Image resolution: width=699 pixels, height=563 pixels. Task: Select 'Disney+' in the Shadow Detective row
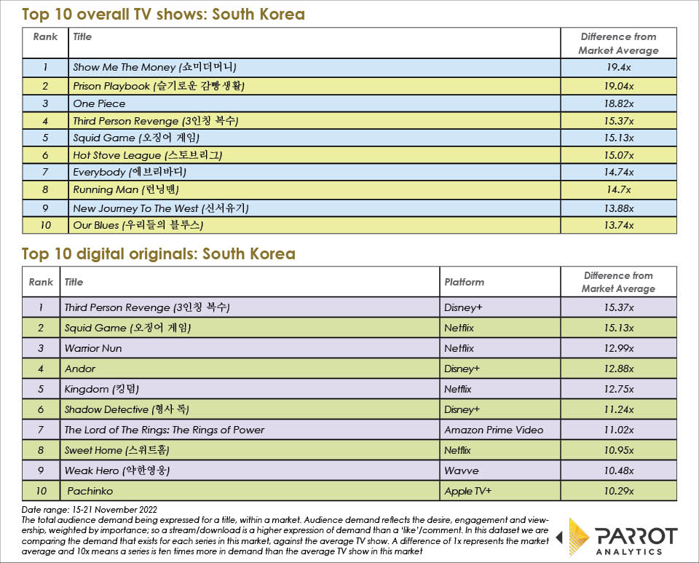tap(462, 409)
